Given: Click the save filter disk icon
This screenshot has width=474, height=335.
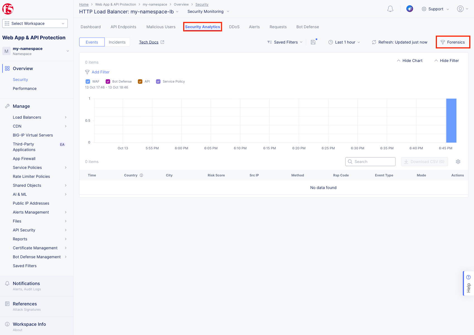Looking at the screenshot, I should coord(313,42).
